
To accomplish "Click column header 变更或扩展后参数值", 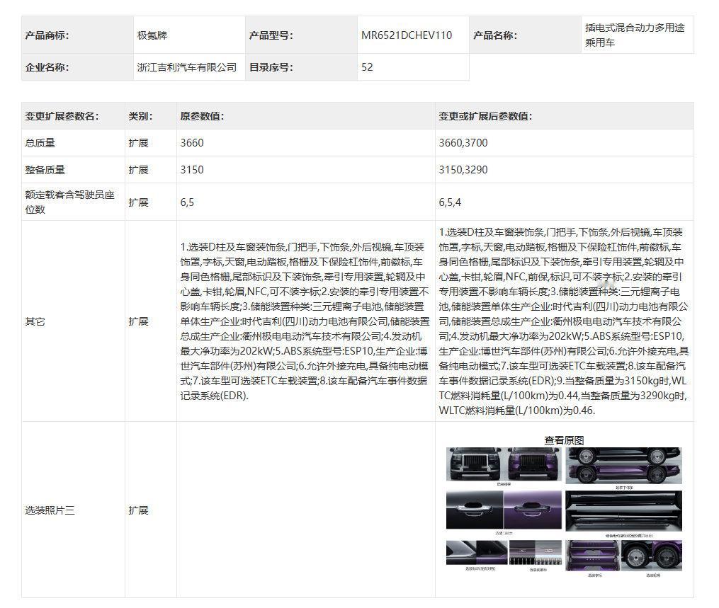I will tap(486, 116).
